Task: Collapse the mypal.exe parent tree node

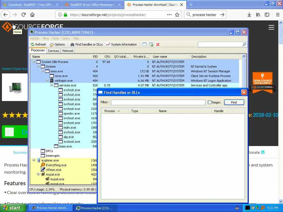Action: tap(38, 174)
